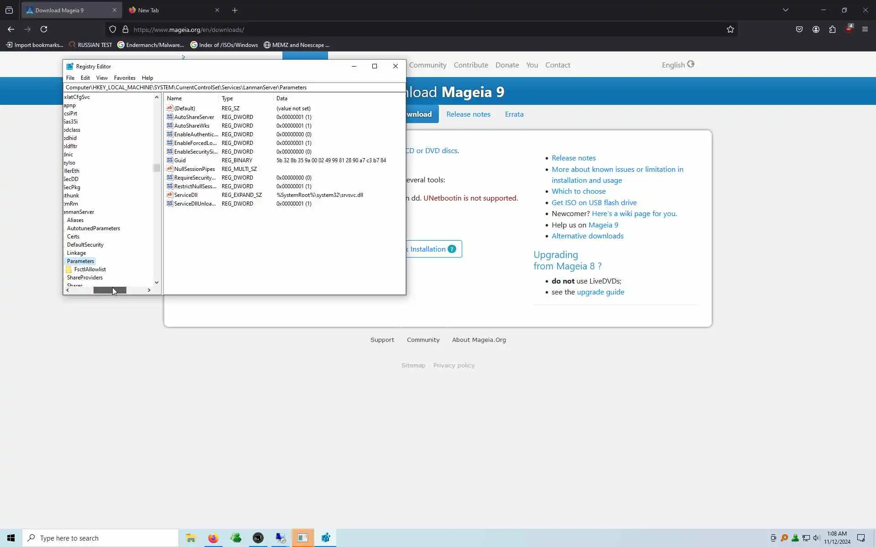Click the horizontal scrollbar thumb in the tree pane

tap(109, 290)
